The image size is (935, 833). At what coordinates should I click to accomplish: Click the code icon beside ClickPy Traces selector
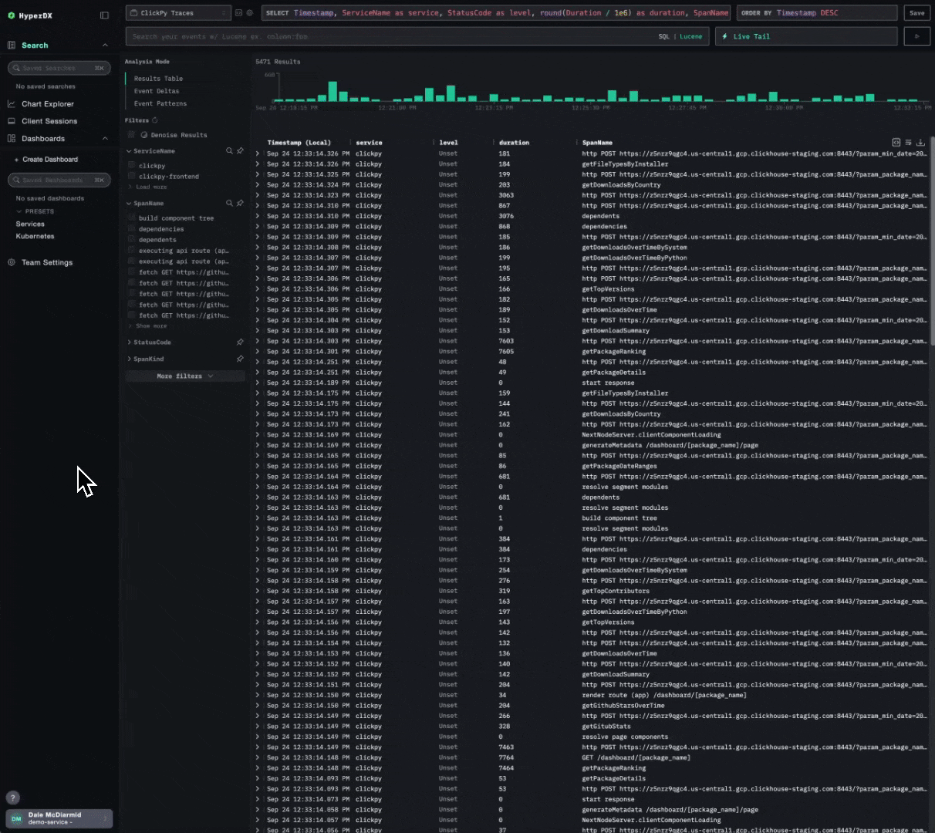(x=238, y=12)
